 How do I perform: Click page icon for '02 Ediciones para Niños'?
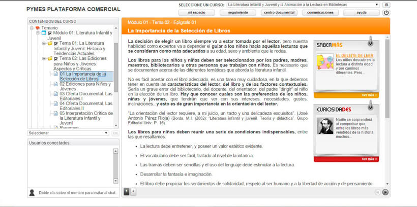55,84
